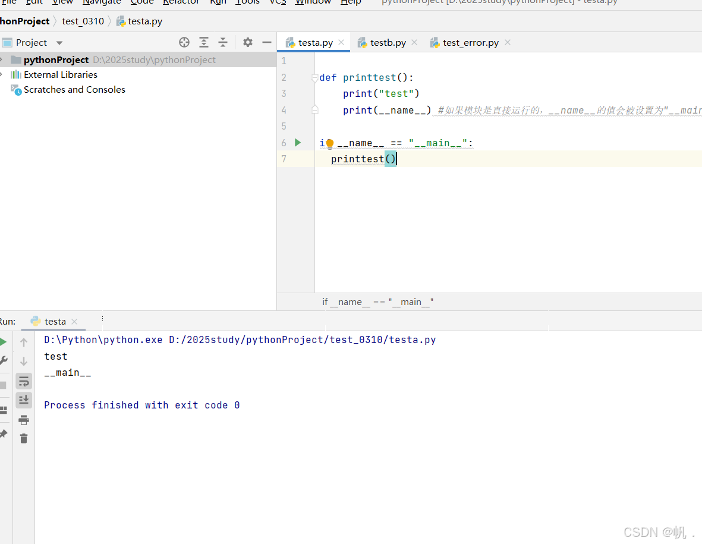Open test_0310 breadcrumb item

[83, 21]
